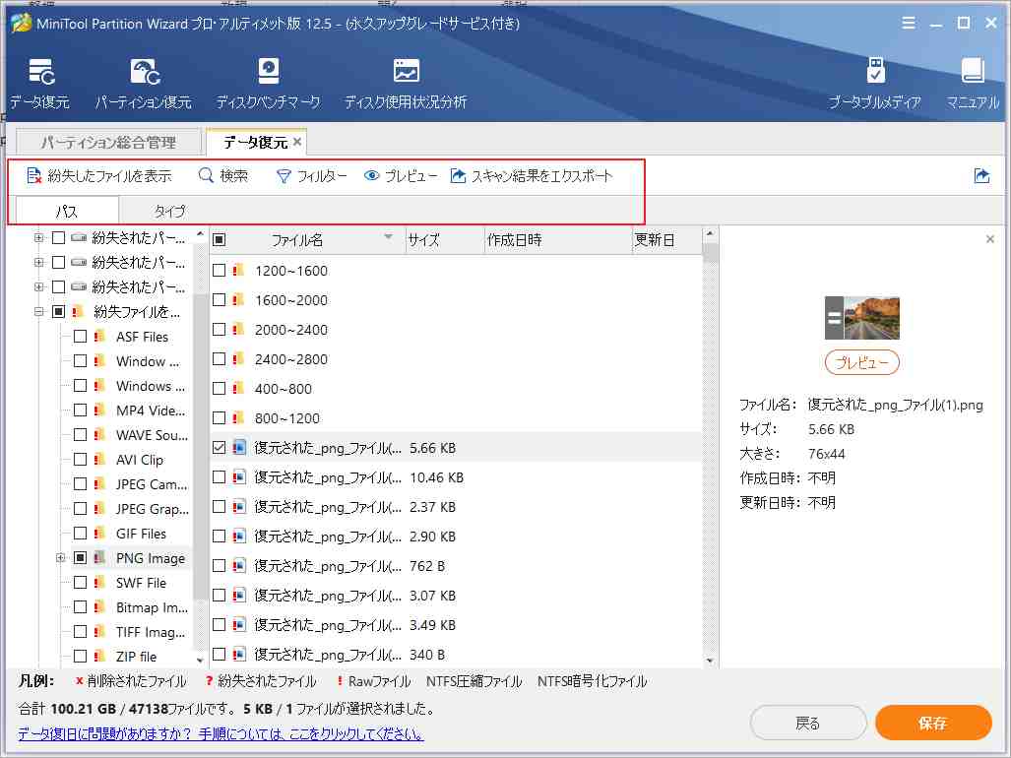
Task: Collapse the 紛失ファイルを... tree node
Action: click(x=39, y=311)
